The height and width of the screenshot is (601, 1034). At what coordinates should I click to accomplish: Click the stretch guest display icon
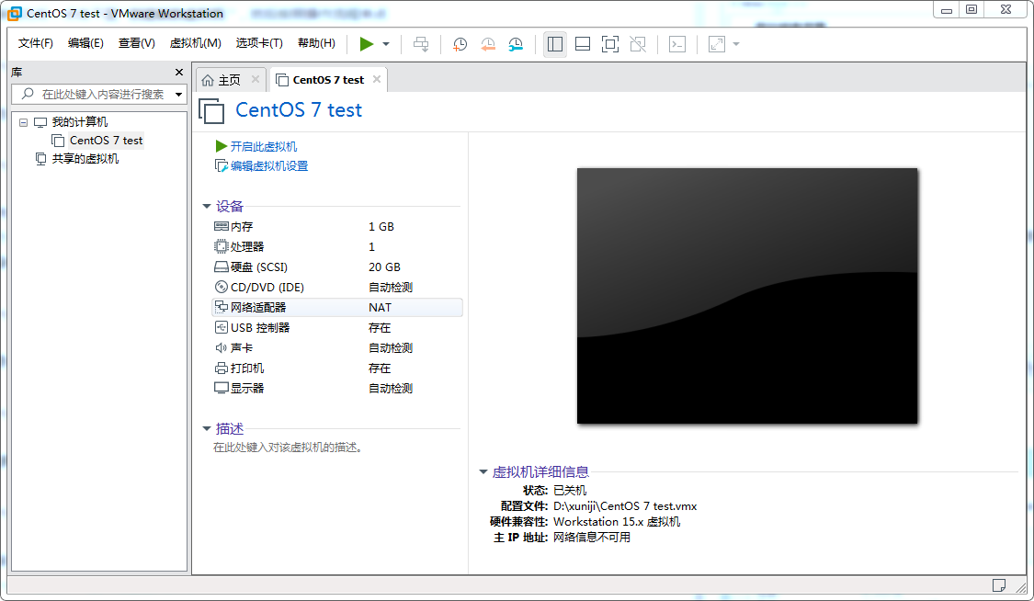(x=717, y=44)
